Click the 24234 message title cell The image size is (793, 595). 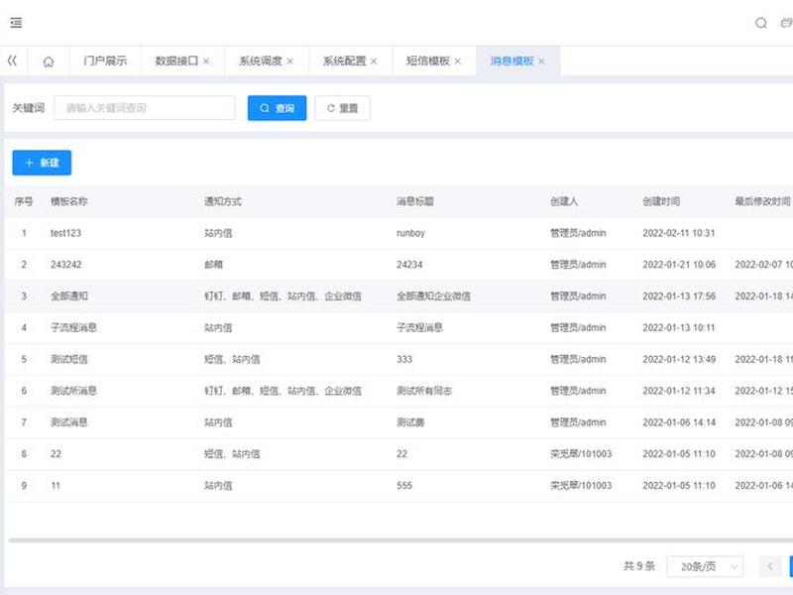tap(409, 265)
